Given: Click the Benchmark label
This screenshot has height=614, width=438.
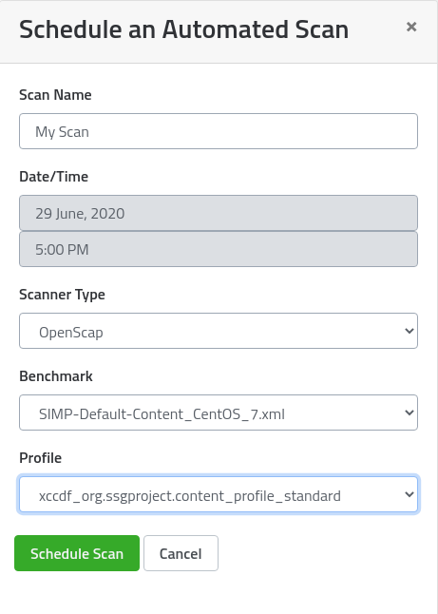Looking at the screenshot, I should tap(56, 376).
